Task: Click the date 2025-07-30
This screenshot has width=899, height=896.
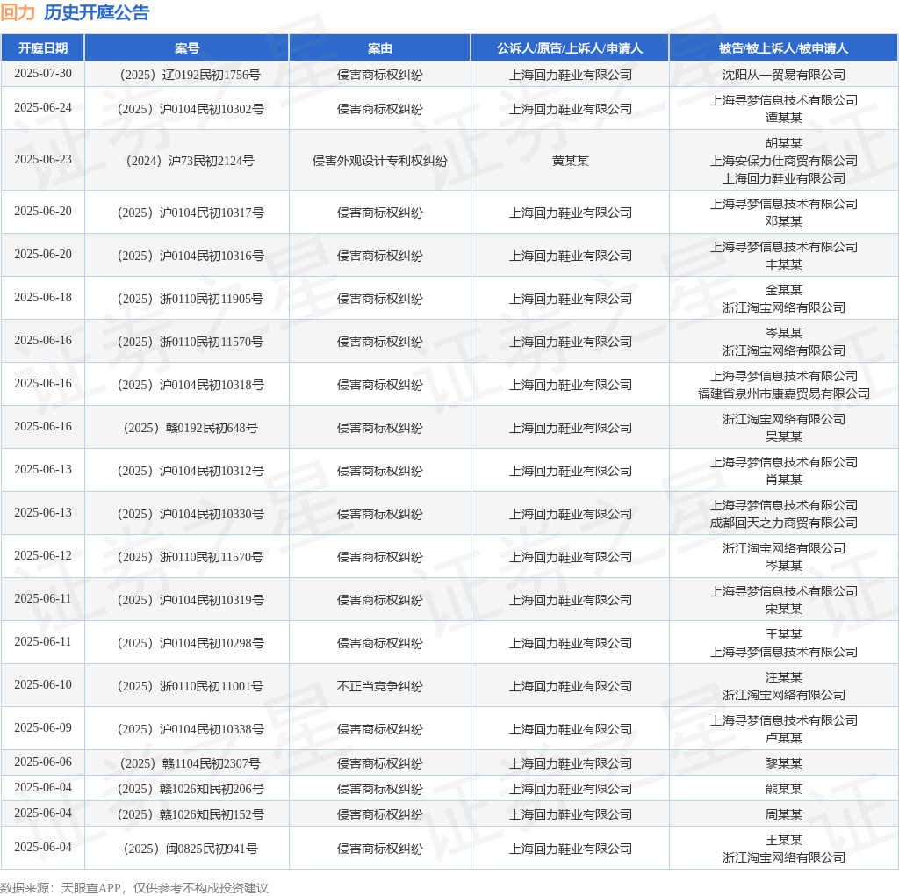Action: point(43,74)
